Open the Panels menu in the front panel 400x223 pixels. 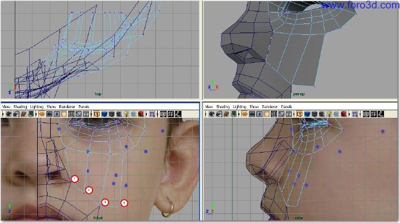(x=83, y=107)
